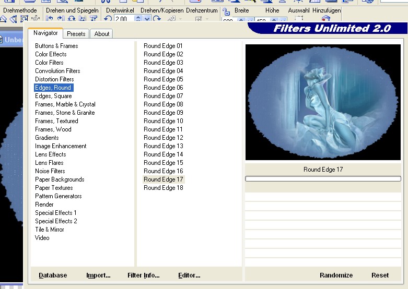Pick the Round Edge 12 filter
The height and width of the screenshot is (289, 408).
click(163, 138)
